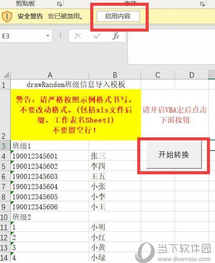215x263 pixels.
Task: Click cell containing 190012345602
Action: click(50, 166)
